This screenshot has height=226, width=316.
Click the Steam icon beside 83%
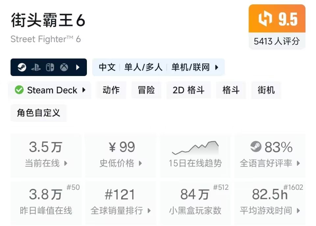click(x=256, y=147)
